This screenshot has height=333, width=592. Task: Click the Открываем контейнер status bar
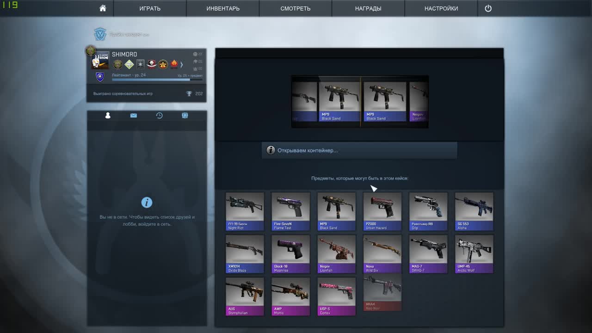[359, 150]
